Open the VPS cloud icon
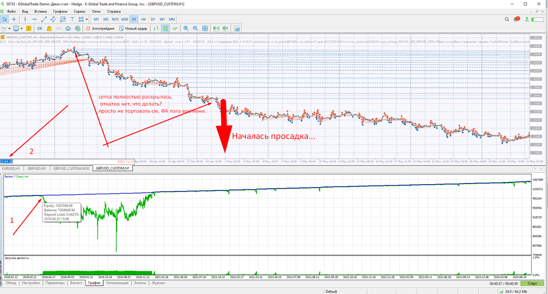The height and width of the screenshot is (294, 548). (68, 29)
